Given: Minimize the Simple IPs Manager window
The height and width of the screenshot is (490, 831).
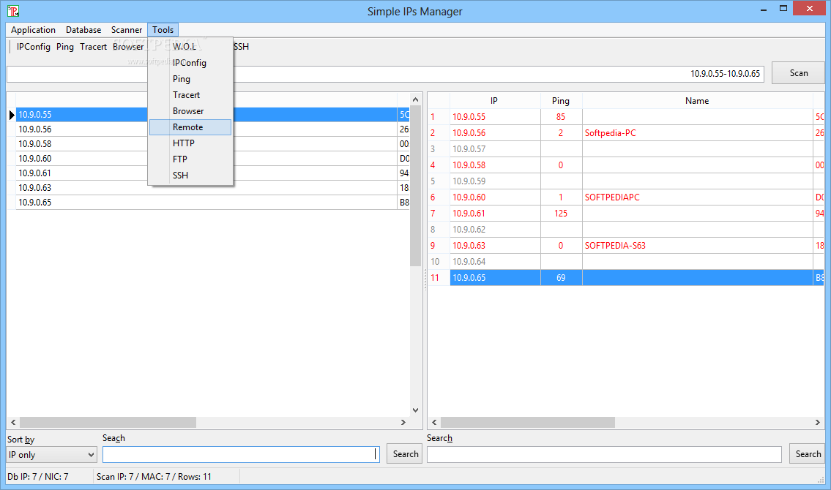Looking at the screenshot, I should 764,9.
